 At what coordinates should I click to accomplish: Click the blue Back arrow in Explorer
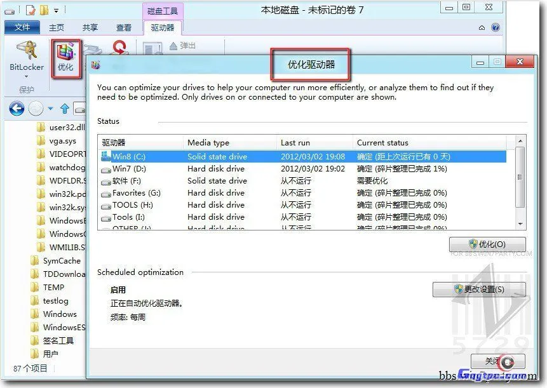pos(17,108)
